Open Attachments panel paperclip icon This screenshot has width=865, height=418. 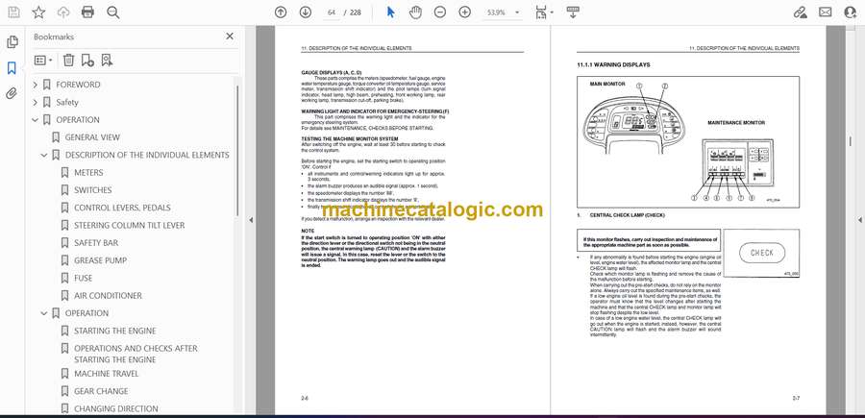12,93
